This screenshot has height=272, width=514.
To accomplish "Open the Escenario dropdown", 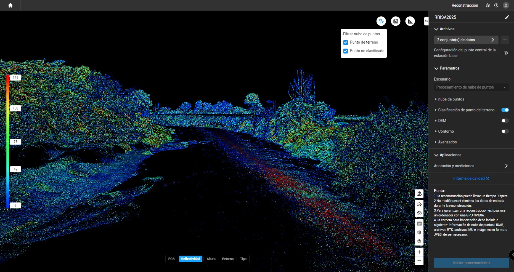I will click(471, 87).
